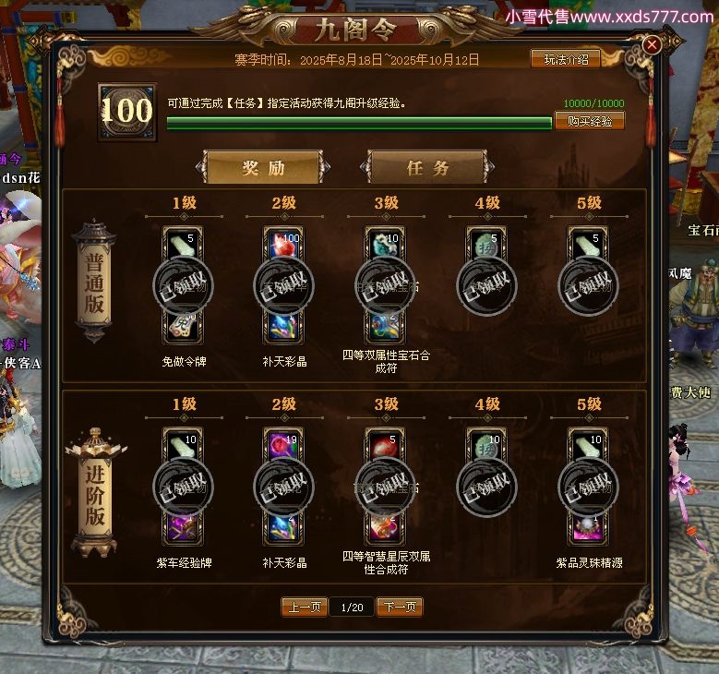Open the 任务 tab
Screen dimensions: 719x674
[427, 167]
